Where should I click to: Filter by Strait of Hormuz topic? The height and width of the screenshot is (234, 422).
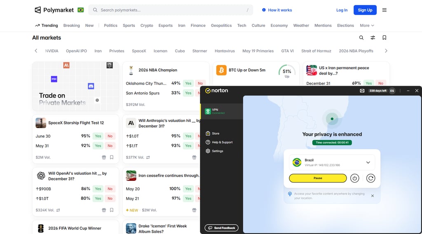point(316,51)
